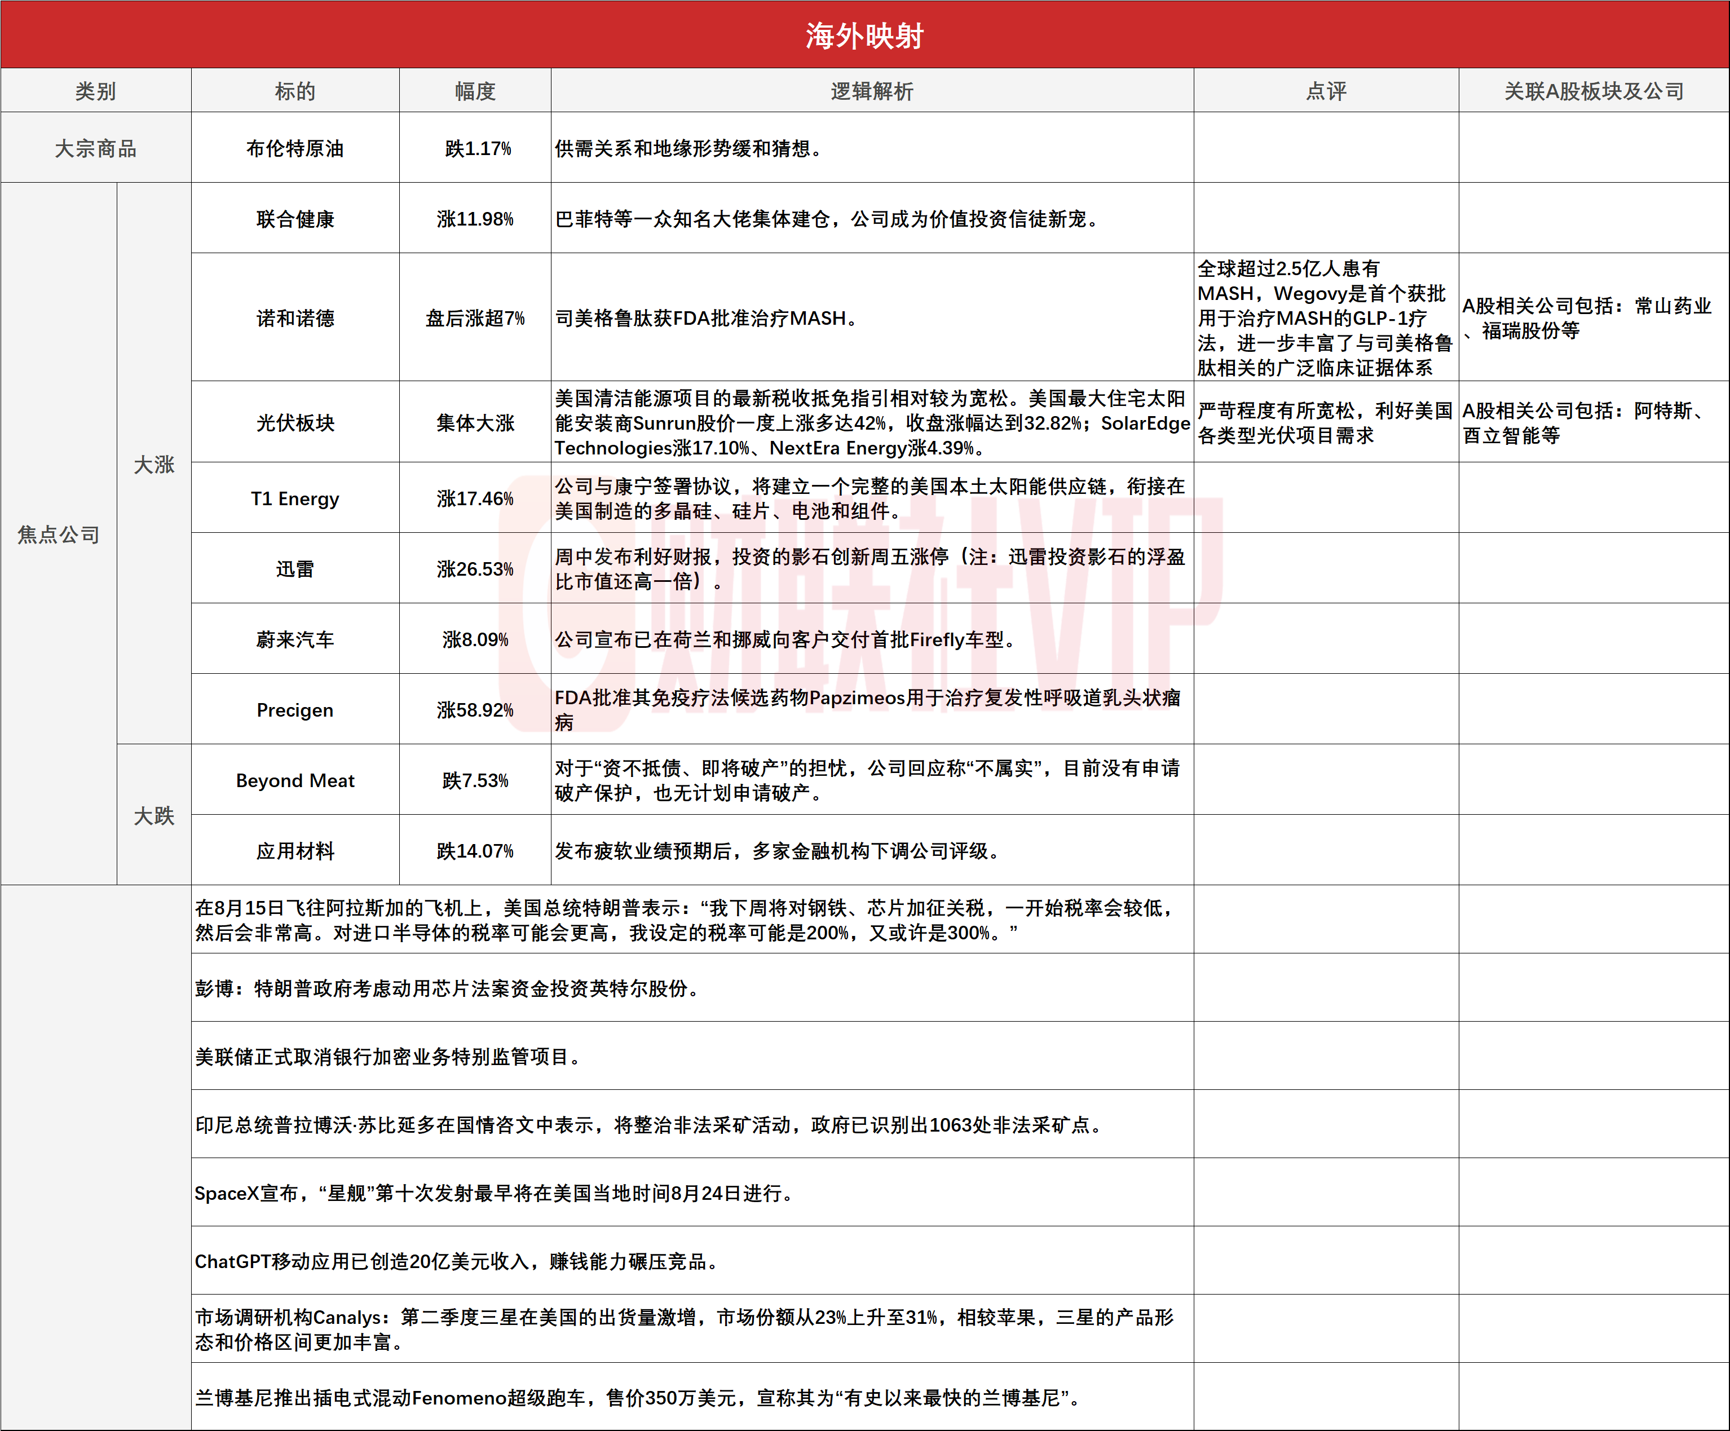Click the 焦点公司 category cell

pyautogui.click(x=59, y=534)
